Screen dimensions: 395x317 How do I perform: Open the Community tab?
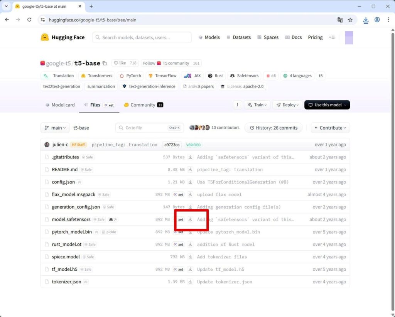(x=143, y=105)
